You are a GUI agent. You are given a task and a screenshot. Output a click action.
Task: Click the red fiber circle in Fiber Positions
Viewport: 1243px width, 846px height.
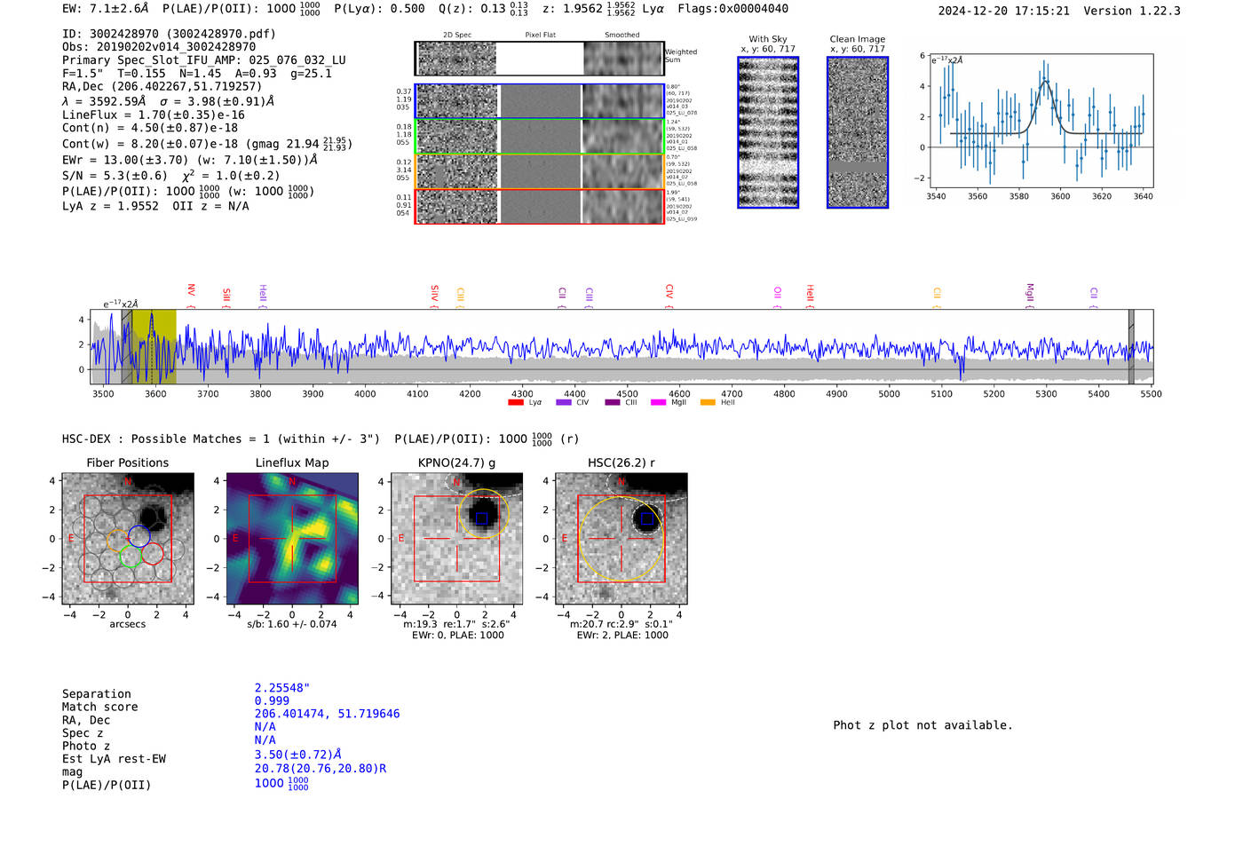(x=153, y=554)
